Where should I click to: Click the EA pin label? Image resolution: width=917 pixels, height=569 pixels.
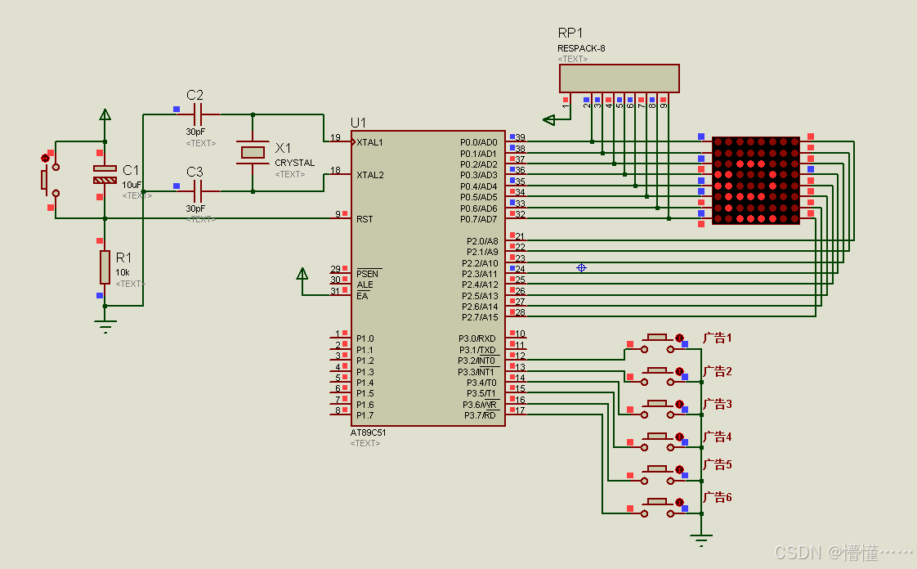tap(362, 296)
